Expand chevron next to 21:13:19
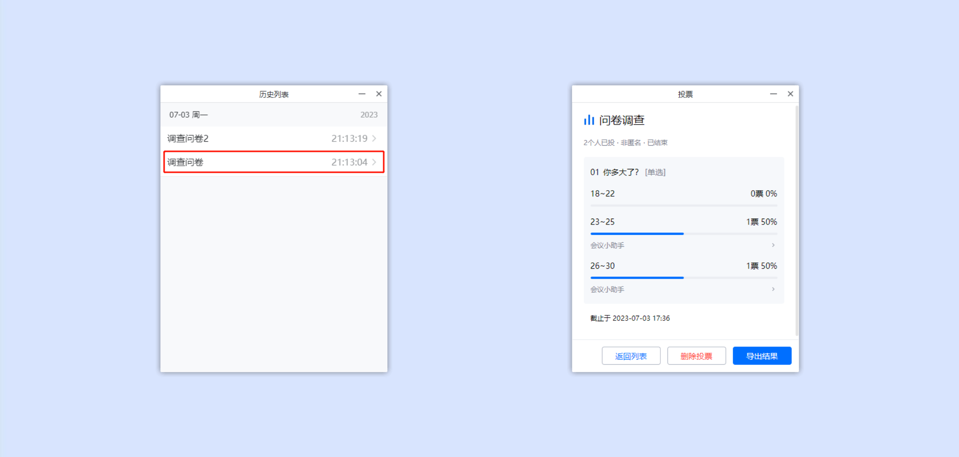Screen dimensions: 959x457 click(374, 139)
